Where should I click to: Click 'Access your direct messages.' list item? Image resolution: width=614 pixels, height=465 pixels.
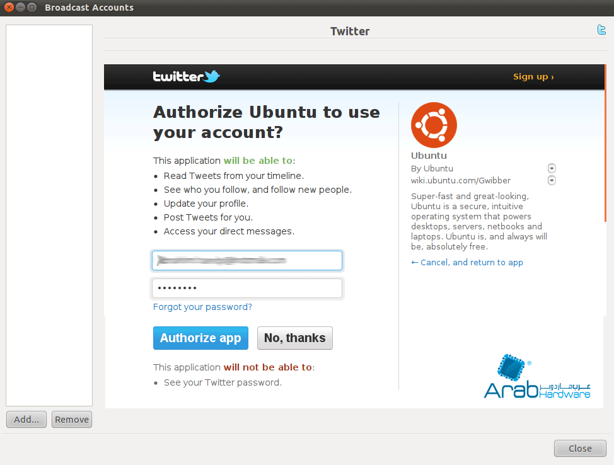click(229, 231)
